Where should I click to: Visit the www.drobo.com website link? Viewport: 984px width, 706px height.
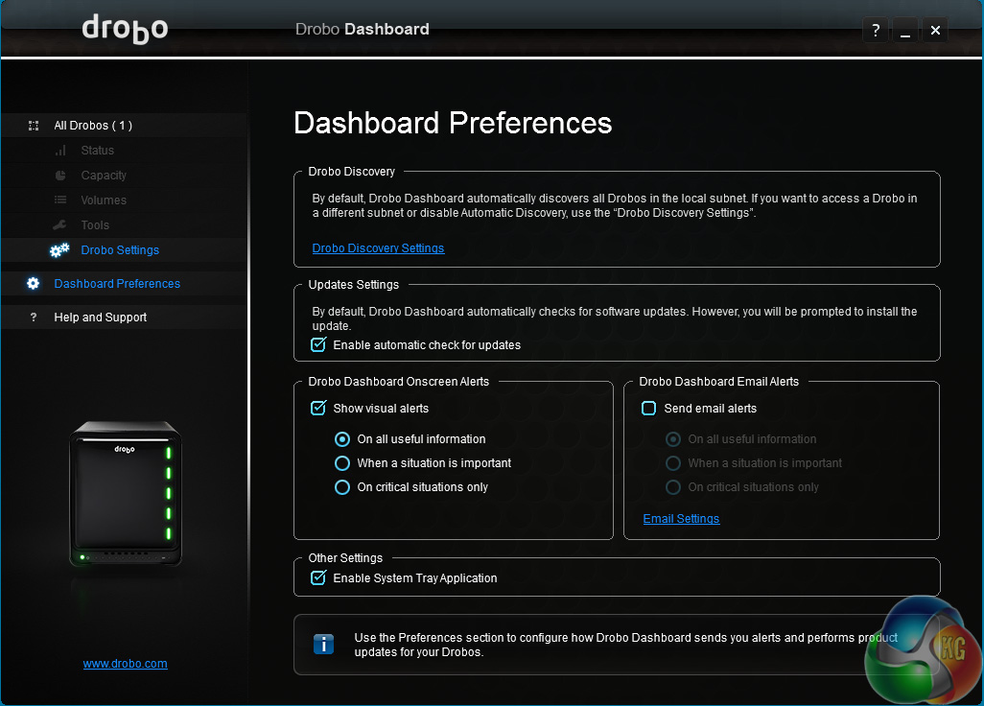[125, 664]
